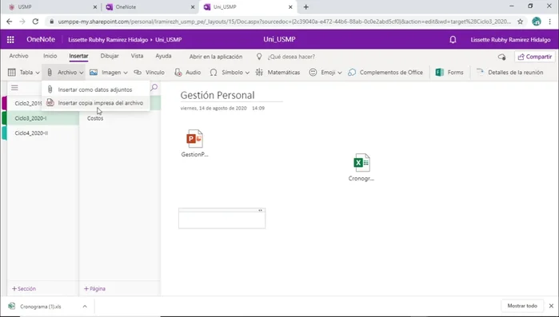The height and width of the screenshot is (317, 559).
Task: Collapse the Archivo dropdown arrow in ribbon
Action: pyautogui.click(x=82, y=73)
